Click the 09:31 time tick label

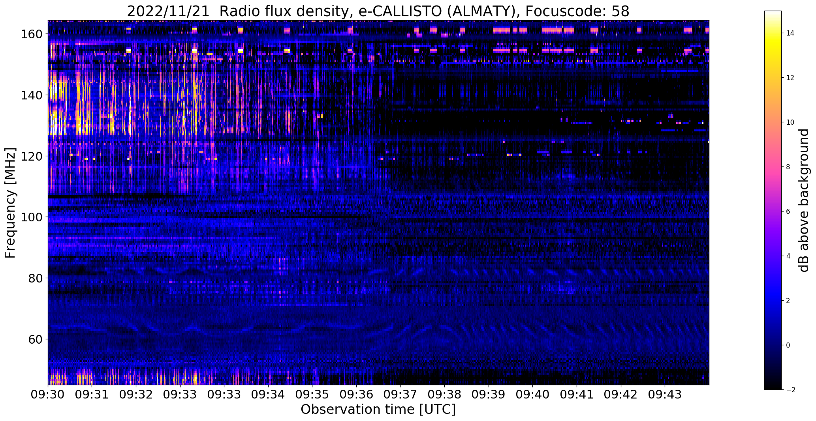(x=92, y=394)
